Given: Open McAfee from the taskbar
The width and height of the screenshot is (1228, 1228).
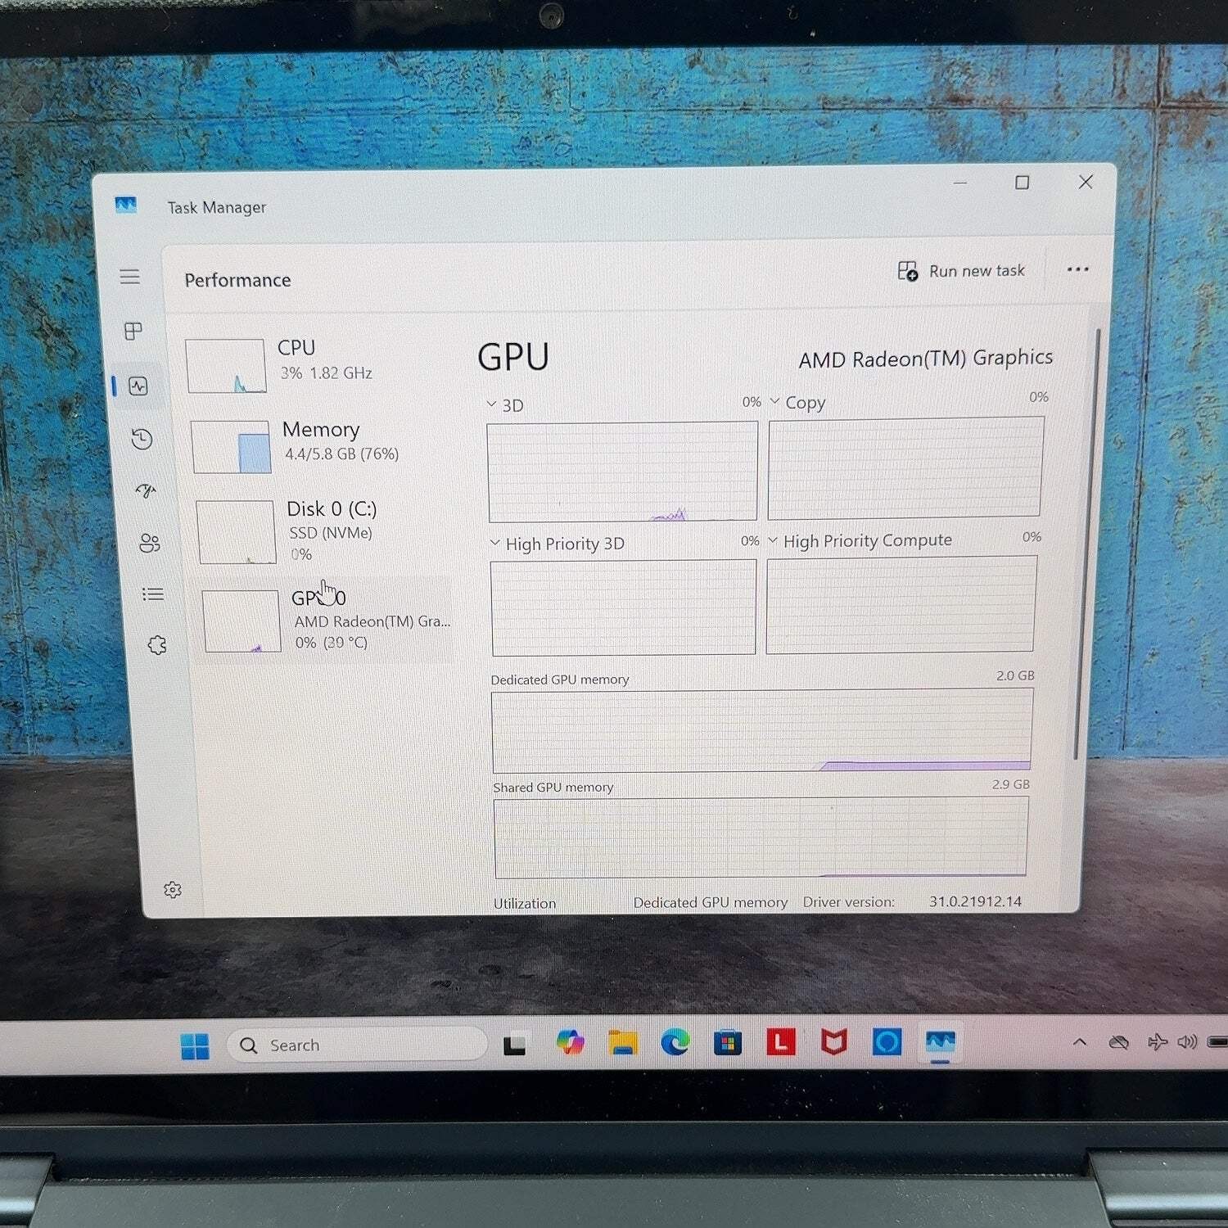Looking at the screenshot, I should coord(833,1042).
